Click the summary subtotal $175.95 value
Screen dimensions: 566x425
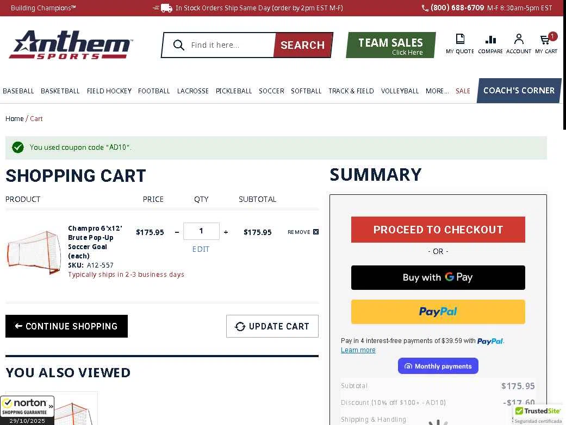tap(518, 386)
